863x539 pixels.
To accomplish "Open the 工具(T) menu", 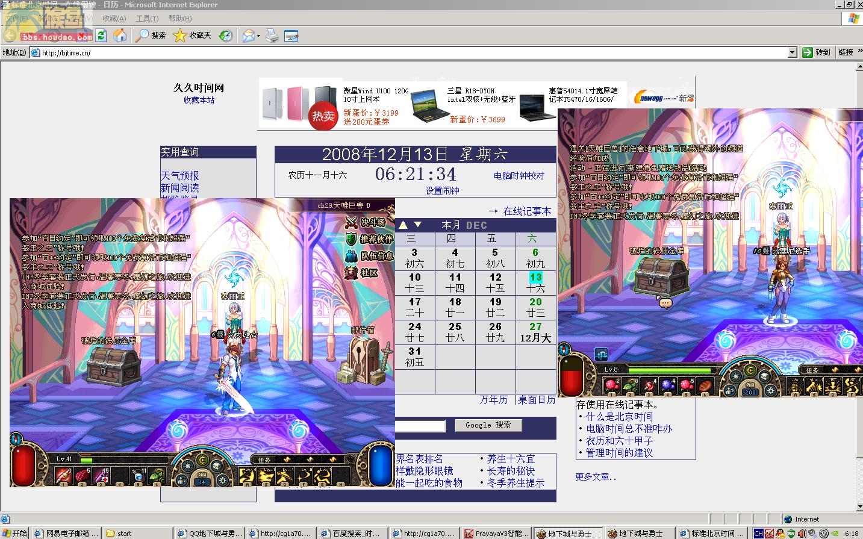I will click(x=147, y=19).
